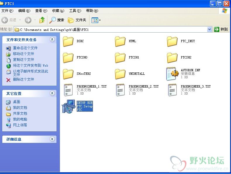Close the PTC1 window
Viewport: 231px width, 174px height.
coord(226,3)
